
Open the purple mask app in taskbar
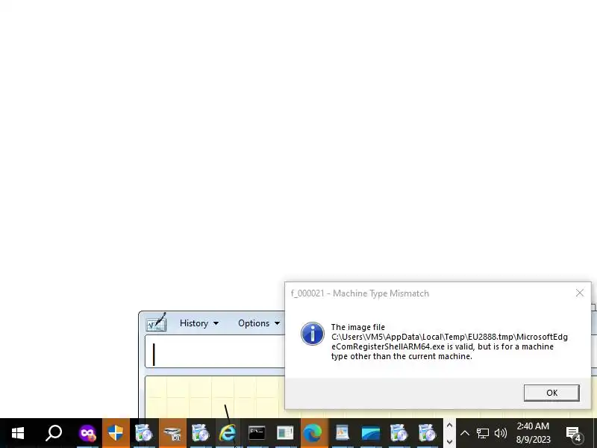point(87,433)
